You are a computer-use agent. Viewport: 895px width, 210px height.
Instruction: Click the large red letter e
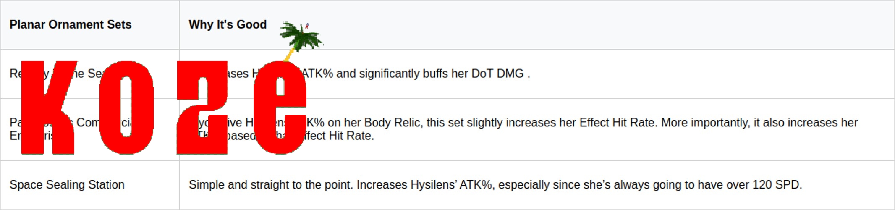click(x=280, y=107)
